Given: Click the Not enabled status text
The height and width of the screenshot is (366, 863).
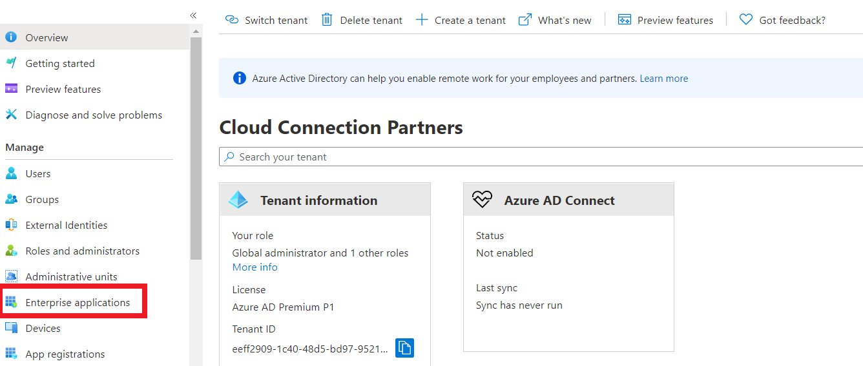Looking at the screenshot, I should click(x=504, y=253).
